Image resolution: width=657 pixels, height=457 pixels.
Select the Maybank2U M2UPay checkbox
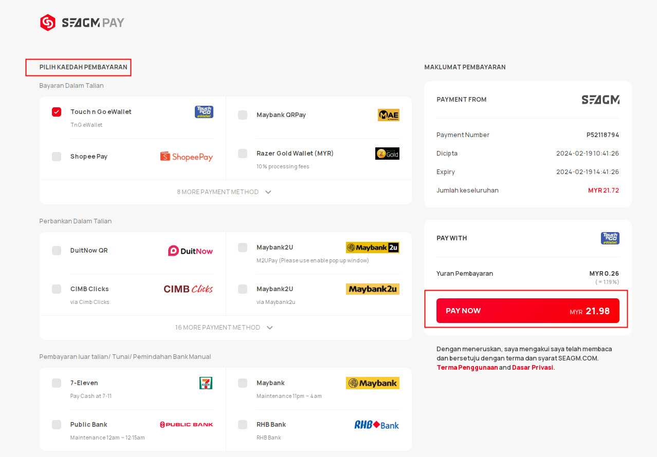tap(243, 247)
